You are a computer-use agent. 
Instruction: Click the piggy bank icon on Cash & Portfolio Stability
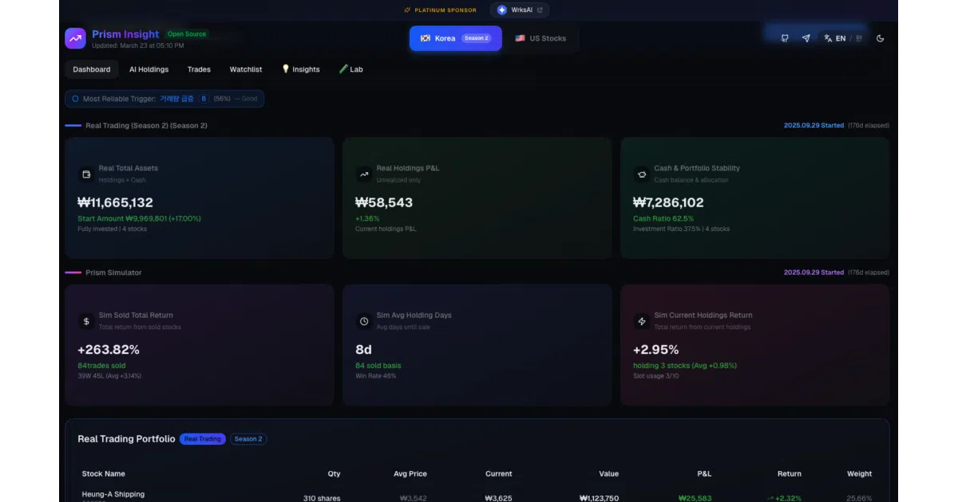click(641, 174)
